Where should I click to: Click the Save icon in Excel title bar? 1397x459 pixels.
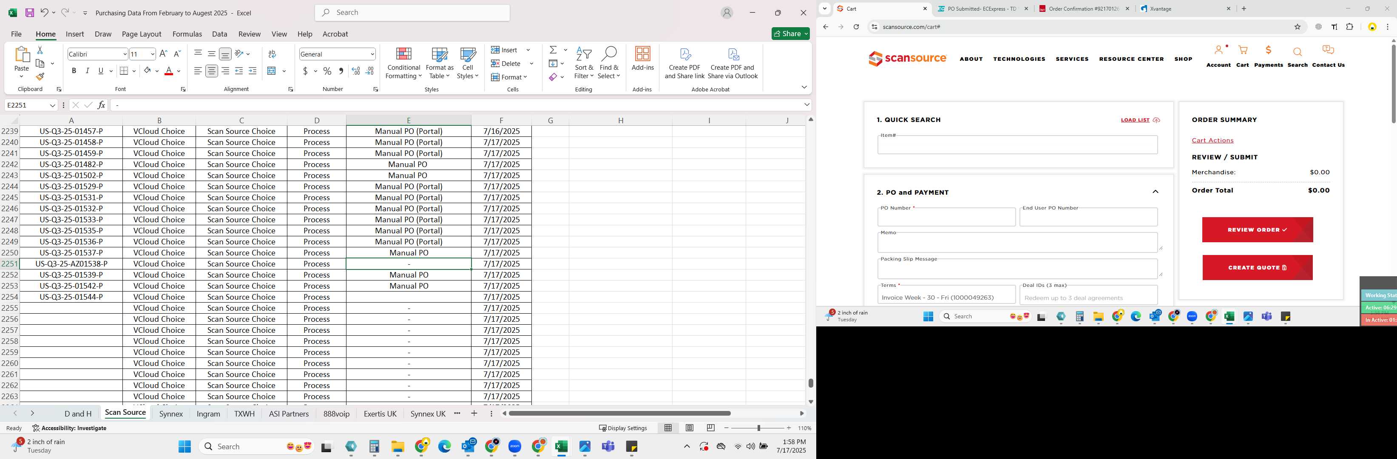[30, 12]
